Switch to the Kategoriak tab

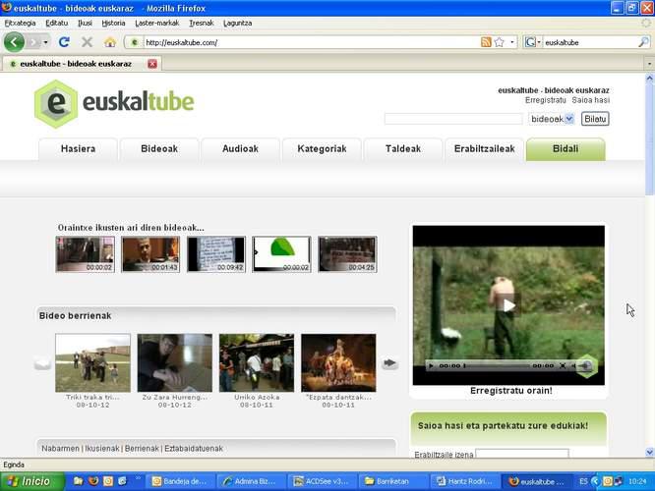coord(322,149)
